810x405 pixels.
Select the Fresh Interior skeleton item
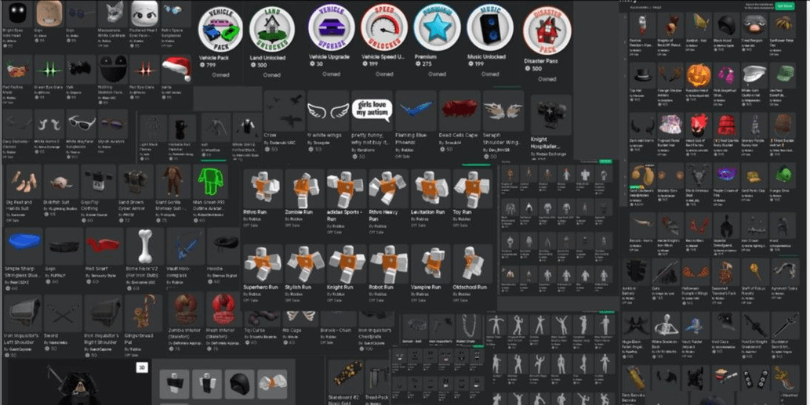(x=223, y=309)
